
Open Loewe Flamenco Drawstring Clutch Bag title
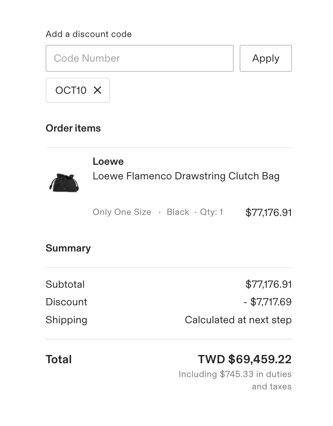pyautogui.click(x=186, y=176)
